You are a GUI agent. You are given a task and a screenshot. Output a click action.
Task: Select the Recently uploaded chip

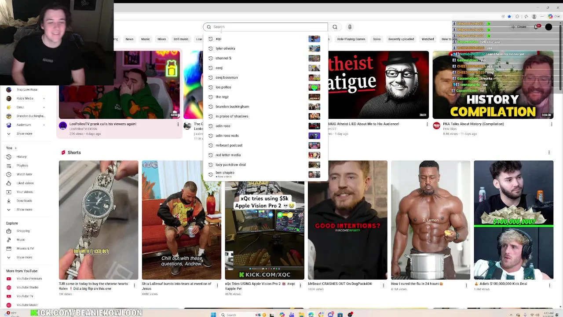pos(401,39)
